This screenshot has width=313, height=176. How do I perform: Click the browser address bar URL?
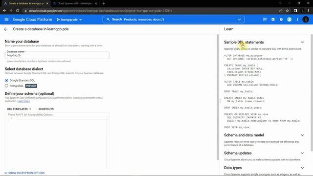click(100, 11)
